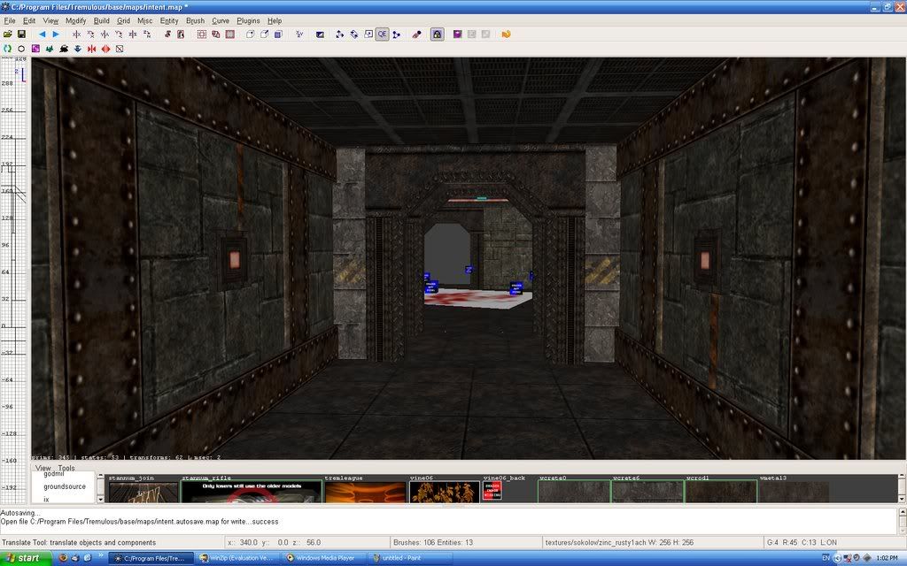The image size is (907, 566).
Task: Switch to Windows Media Player taskbar button
Action: tap(324, 558)
